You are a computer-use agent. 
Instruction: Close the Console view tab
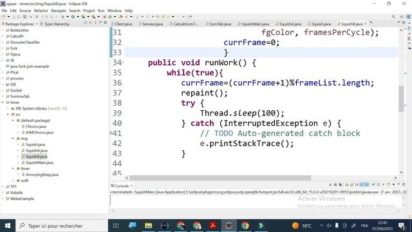coord(131,186)
